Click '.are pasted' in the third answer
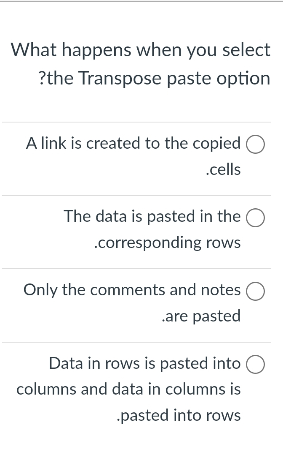The height and width of the screenshot is (455, 283). coord(201,316)
